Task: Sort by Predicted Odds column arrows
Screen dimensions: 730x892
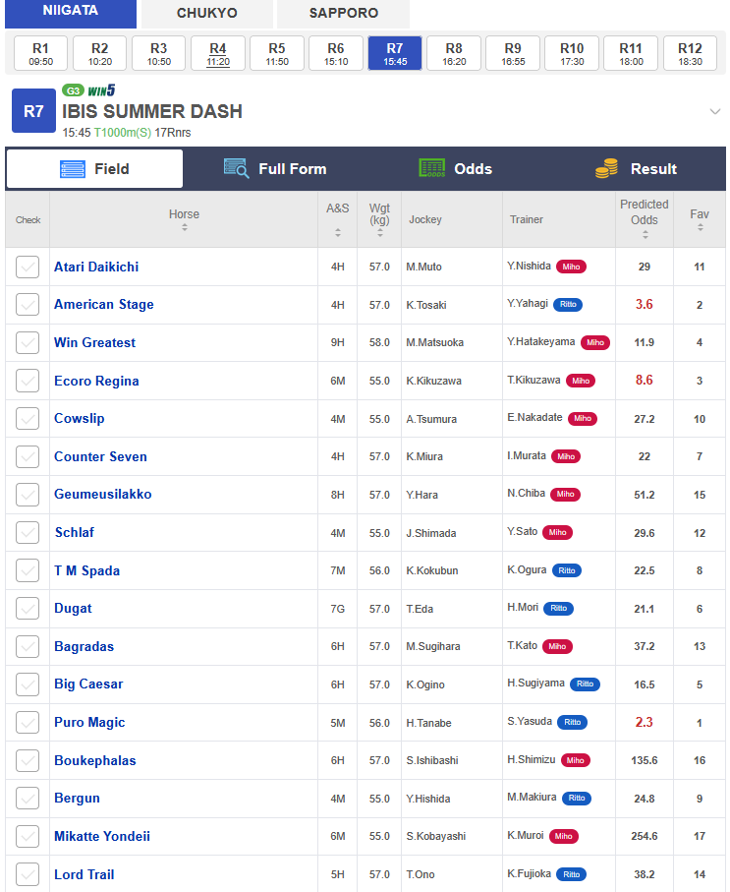Action: (x=645, y=234)
